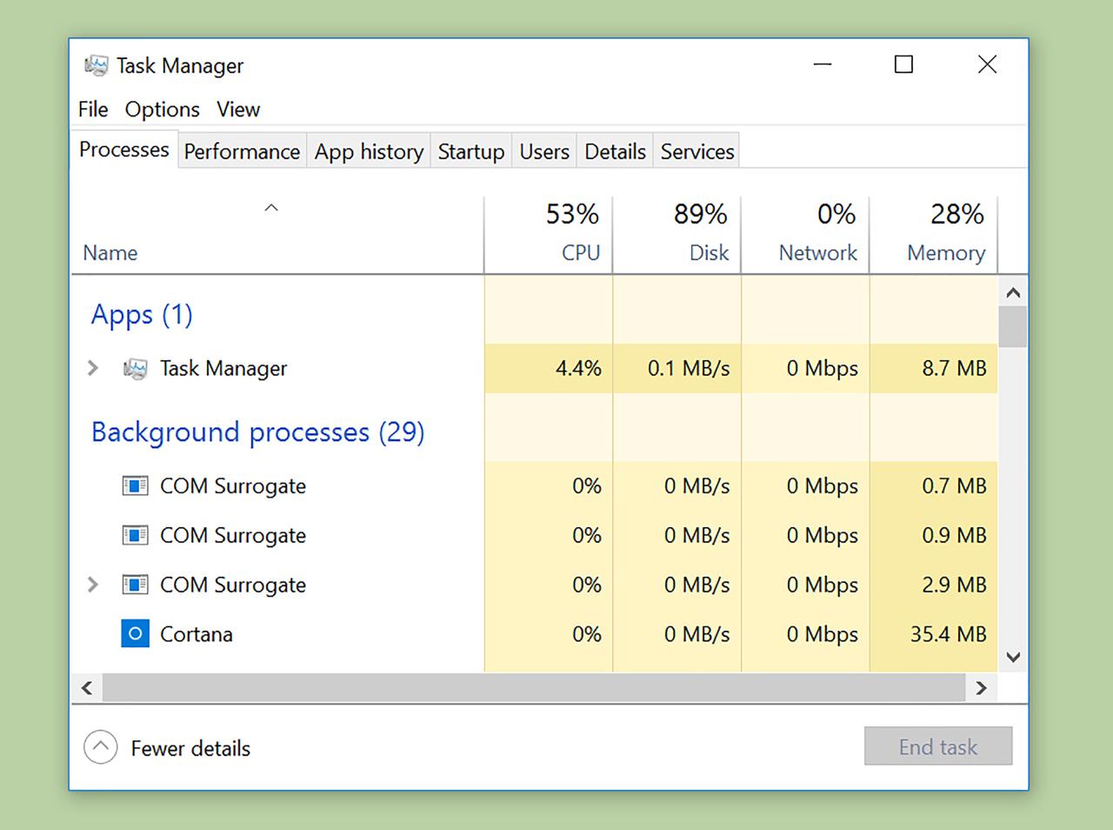Click the Task Manager title bar icon
Image resolution: width=1113 pixels, height=830 pixels.
click(x=96, y=64)
